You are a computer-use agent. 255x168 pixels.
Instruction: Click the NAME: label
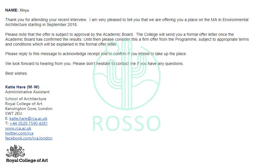click(x=12, y=10)
